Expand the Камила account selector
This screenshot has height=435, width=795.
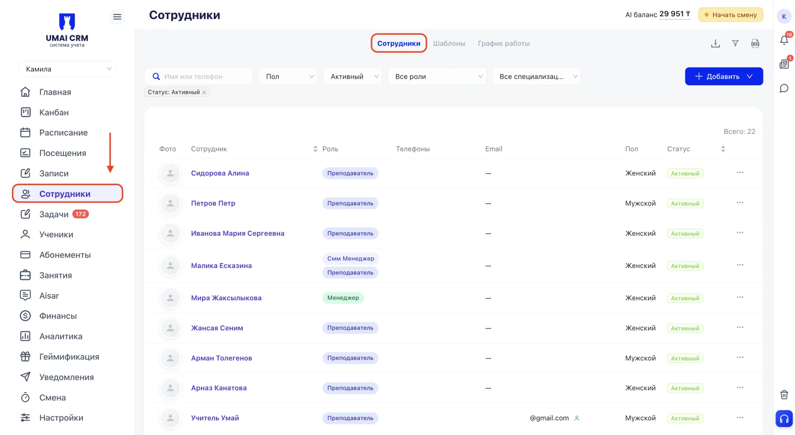pos(67,69)
